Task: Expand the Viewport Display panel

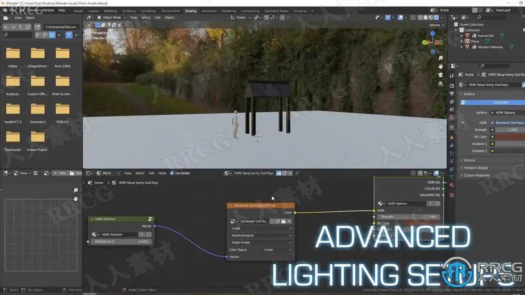Action: pyautogui.click(x=475, y=168)
